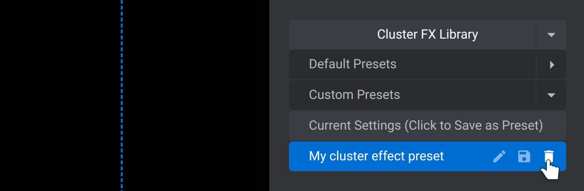Delete My cluster effect preset via trash icon
The image size is (584, 191).
549,156
